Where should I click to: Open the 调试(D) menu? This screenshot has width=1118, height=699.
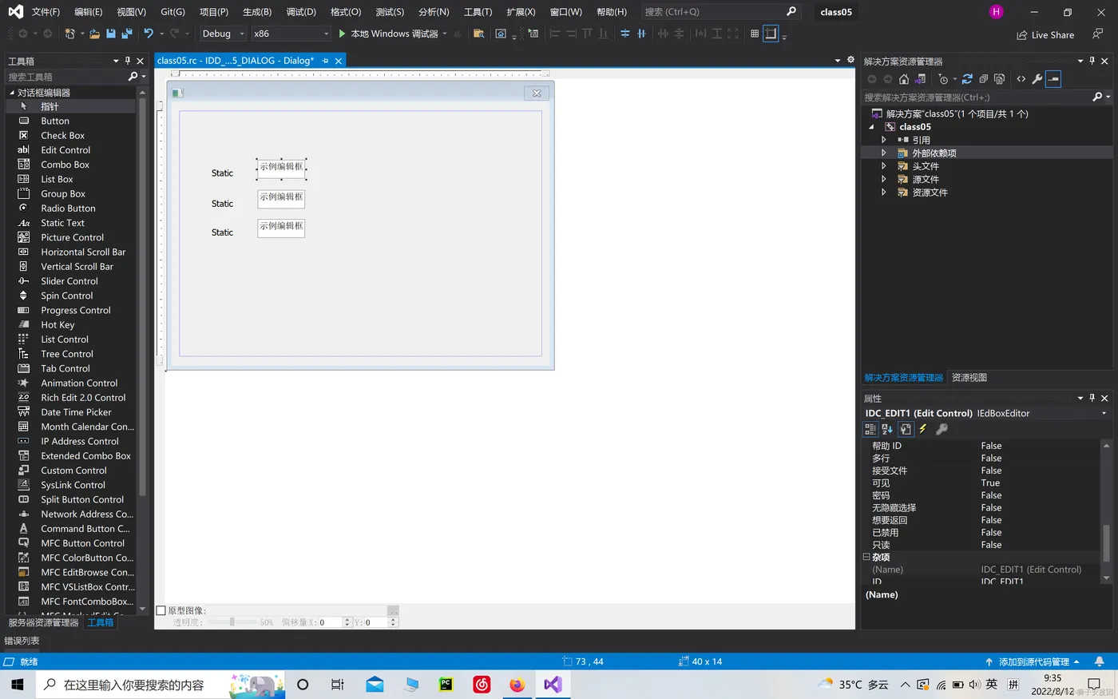tap(301, 12)
